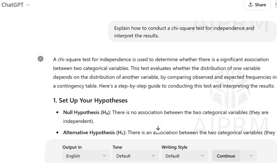The width and height of the screenshot is (277, 163).
Task: Open the profile avatar menu
Action: [275, 5]
